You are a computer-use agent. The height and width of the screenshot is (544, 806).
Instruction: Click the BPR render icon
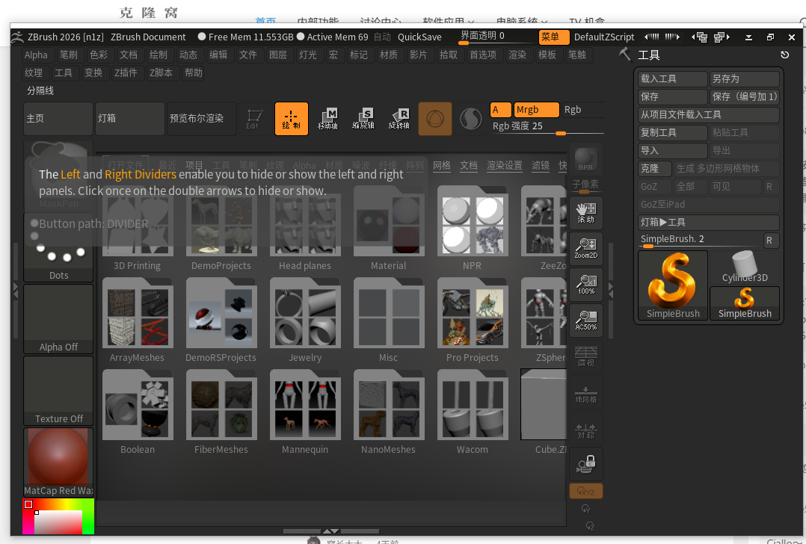(x=585, y=159)
